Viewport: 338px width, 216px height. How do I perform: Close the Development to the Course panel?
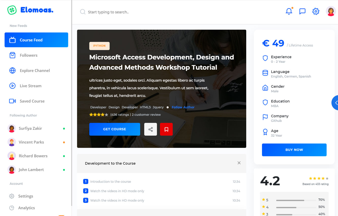(x=239, y=163)
